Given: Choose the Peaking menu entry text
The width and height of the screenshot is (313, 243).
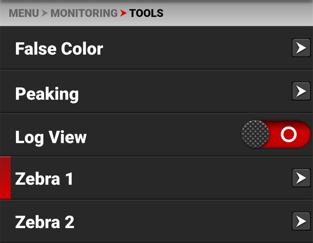Looking at the screenshot, I should (47, 93).
